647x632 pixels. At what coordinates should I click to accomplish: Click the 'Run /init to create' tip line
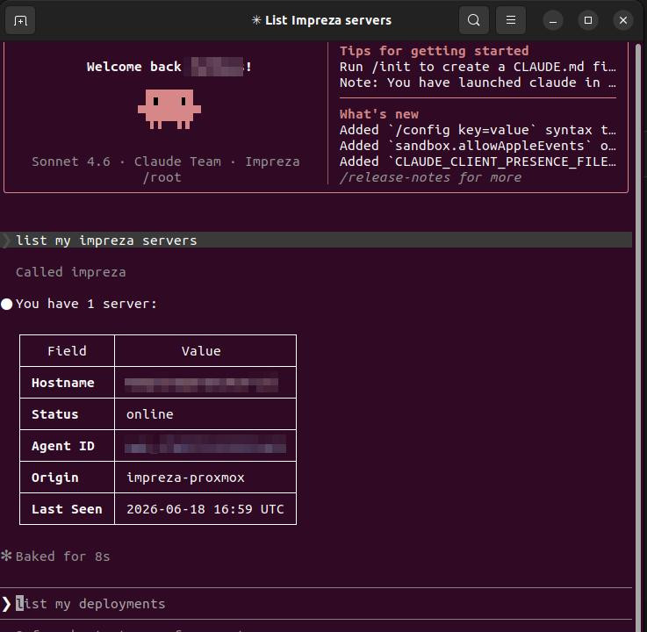point(478,67)
